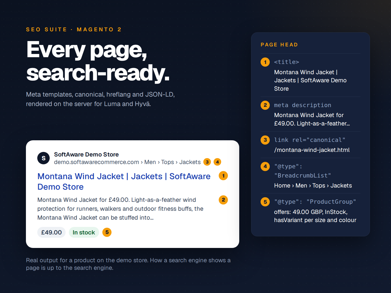Click the footnote starting "Real output for a product"
Screen dimensions: 391x293
coord(128,264)
